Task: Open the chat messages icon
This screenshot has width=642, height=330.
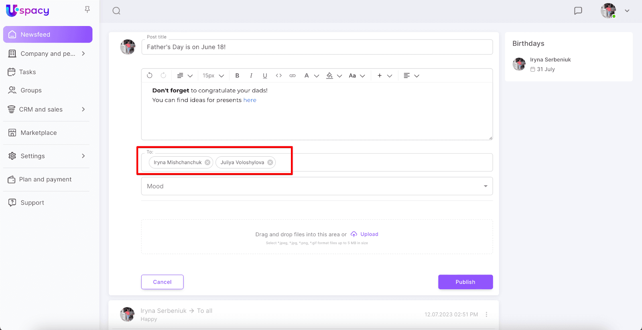Action: click(578, 11)
